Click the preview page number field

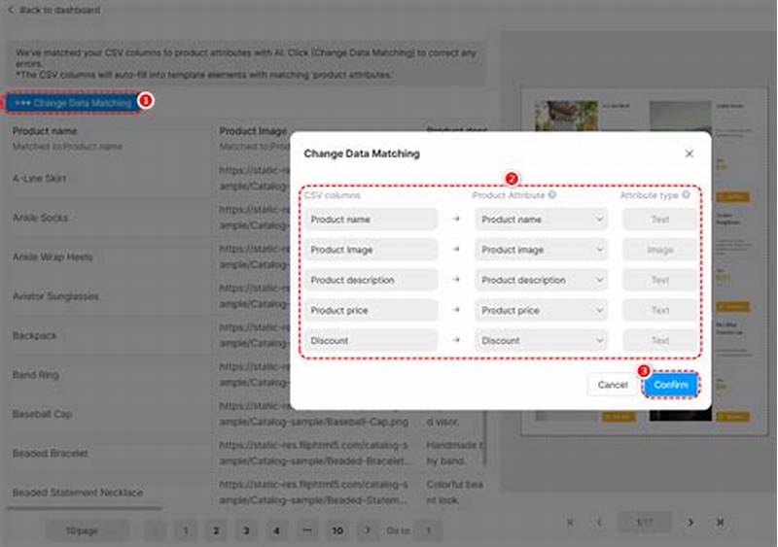point(645,522)
